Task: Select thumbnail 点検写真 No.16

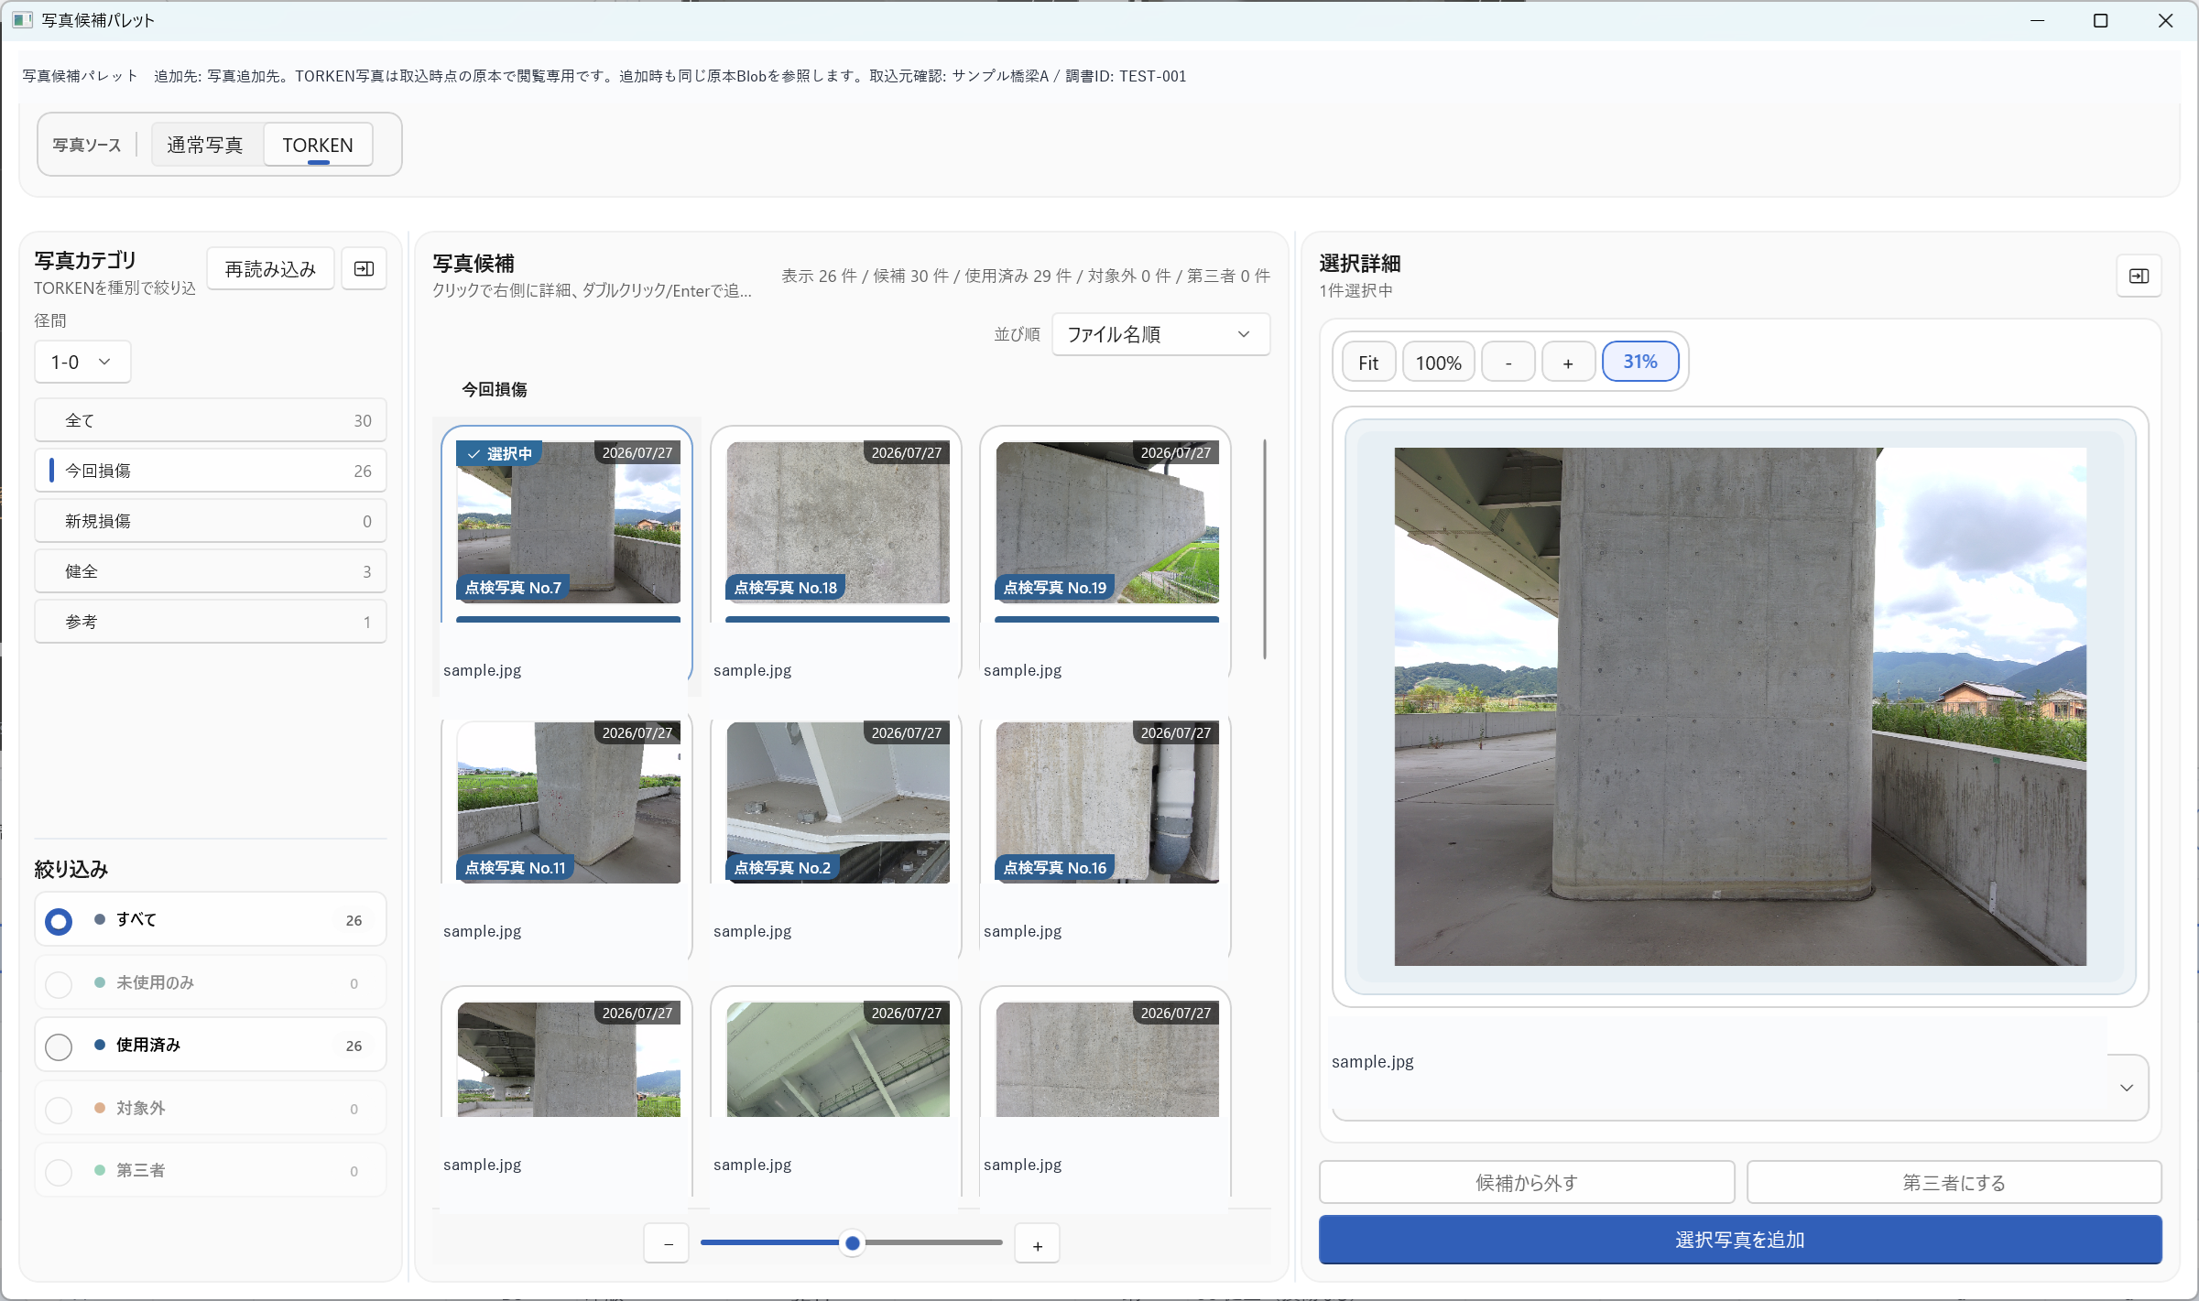Action: 1107,803
